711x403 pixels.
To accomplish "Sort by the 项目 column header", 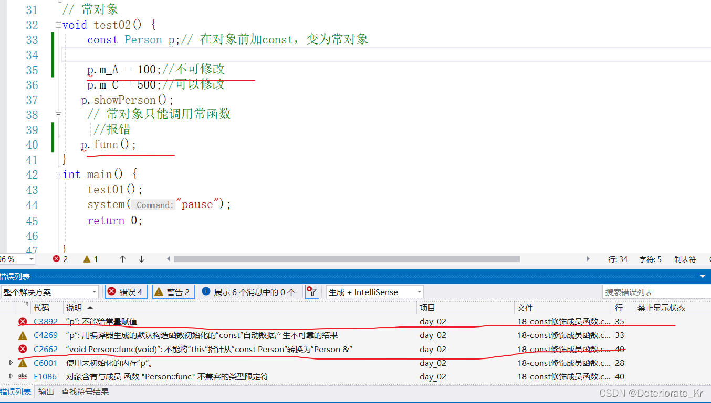I will click(x=465, y=308).
